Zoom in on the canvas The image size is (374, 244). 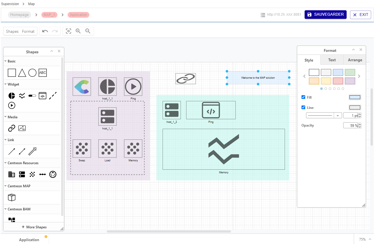[x=78, y=31]
